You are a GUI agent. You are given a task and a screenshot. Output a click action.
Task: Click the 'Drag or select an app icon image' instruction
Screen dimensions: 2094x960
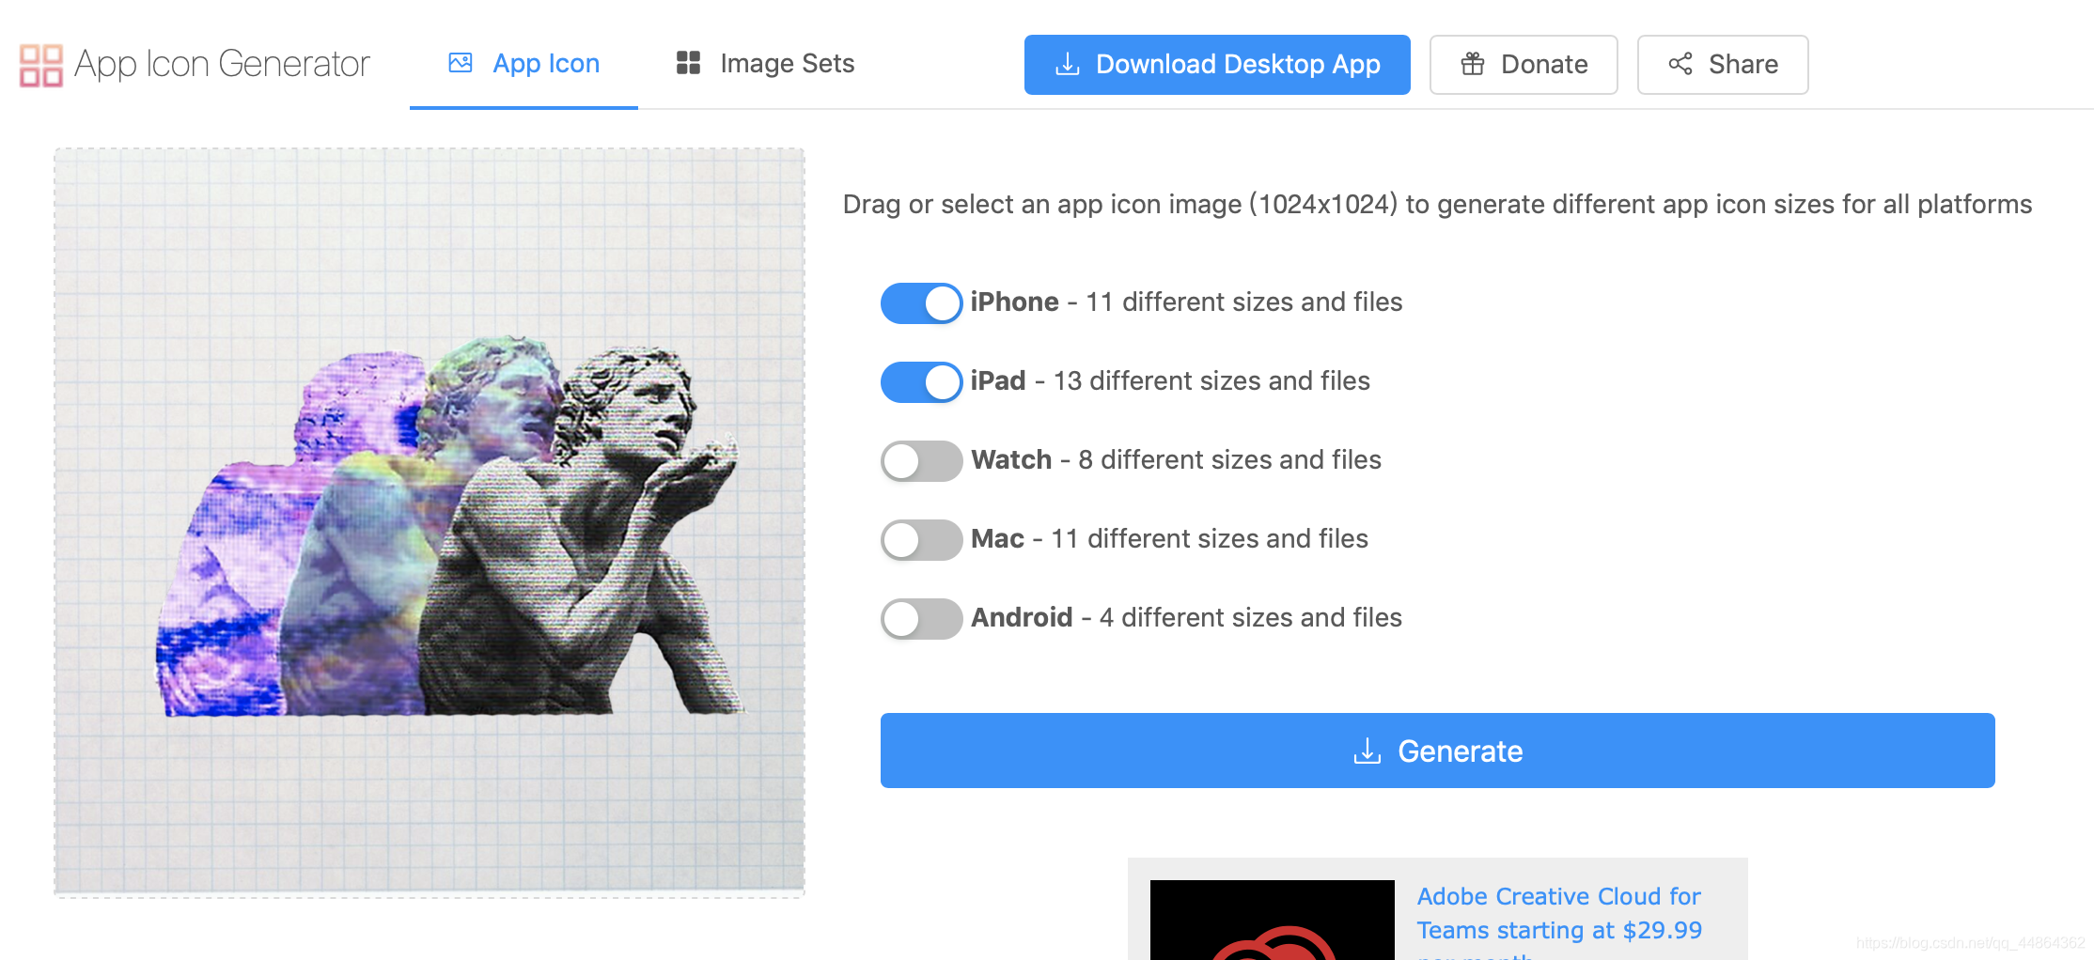pos(1437,205)
